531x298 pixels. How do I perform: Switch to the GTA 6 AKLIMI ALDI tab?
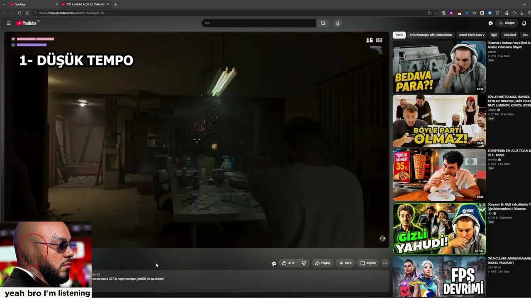click(x=85, y=4)
